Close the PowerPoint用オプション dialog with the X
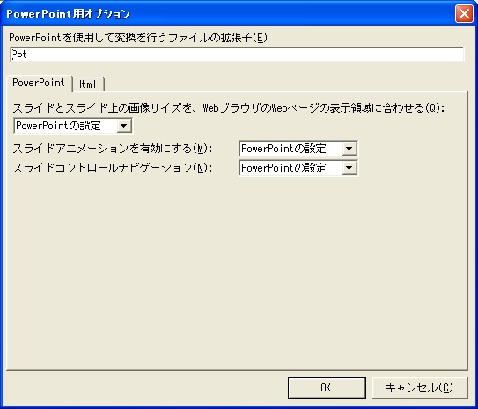 tap(464, 14)
